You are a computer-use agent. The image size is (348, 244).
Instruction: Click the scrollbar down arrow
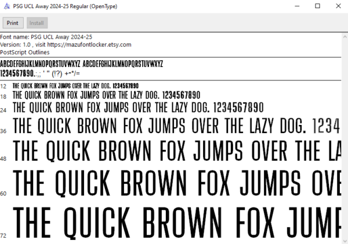point(345,241)
